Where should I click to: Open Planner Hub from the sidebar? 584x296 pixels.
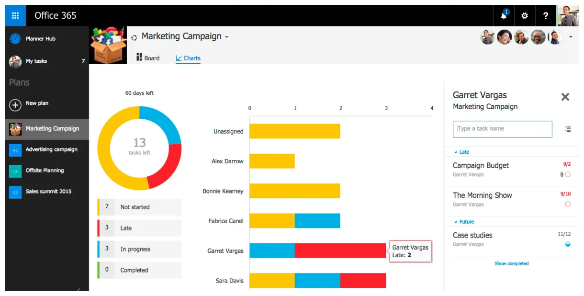click(41, 39)
